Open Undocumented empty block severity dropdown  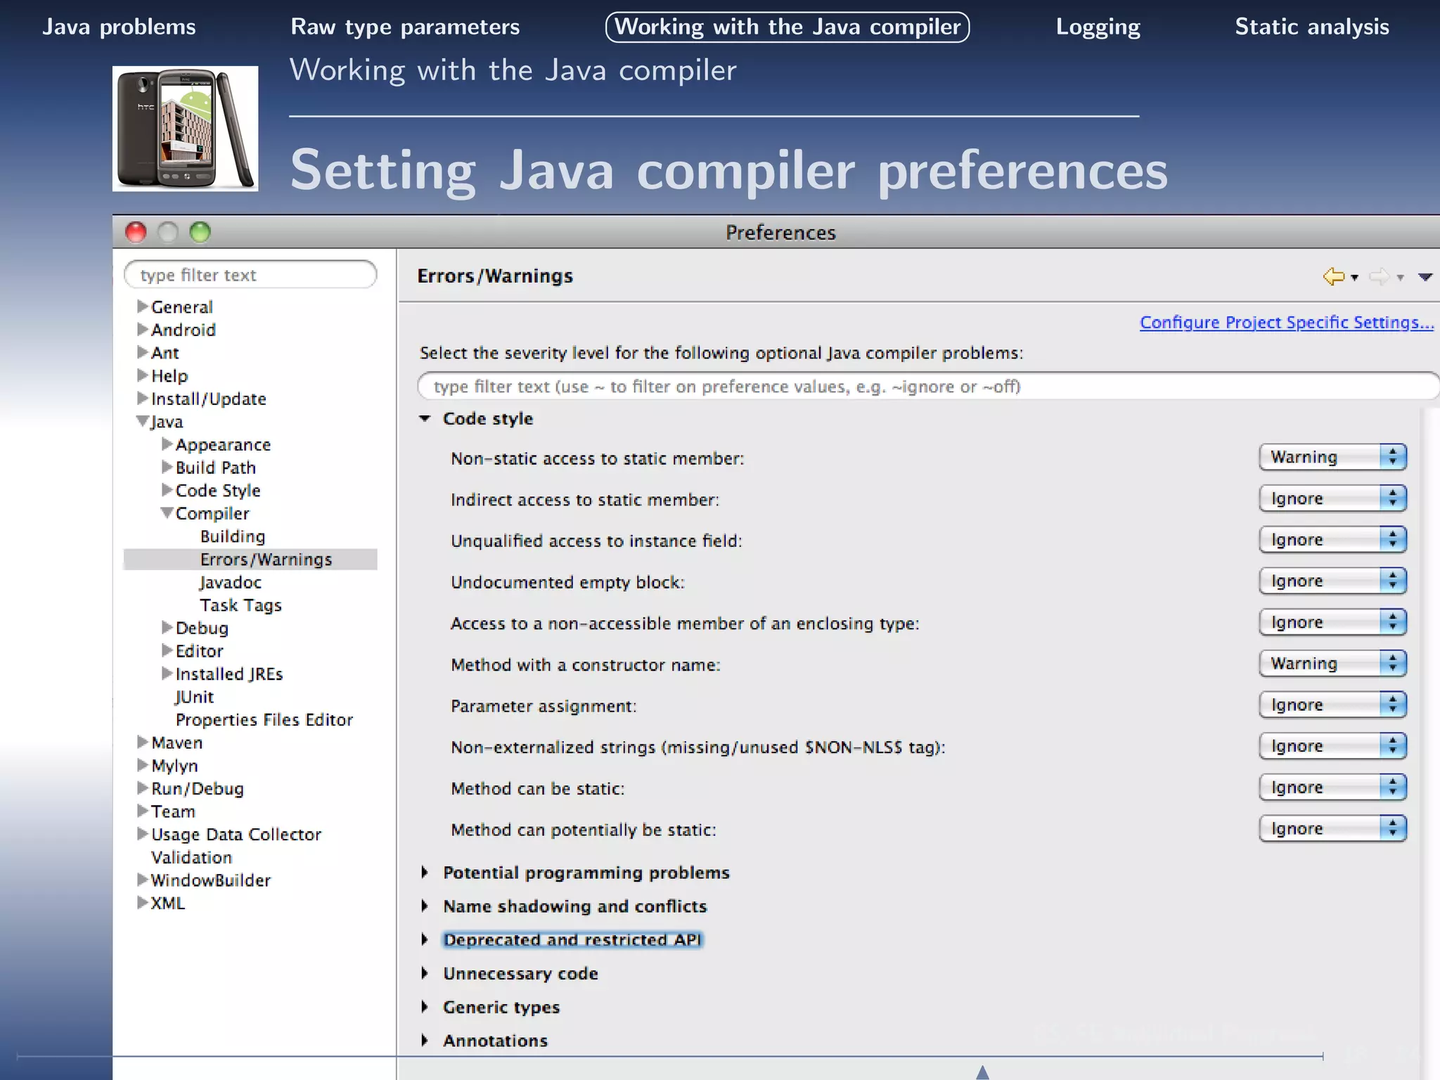[x=1332, y=581]
